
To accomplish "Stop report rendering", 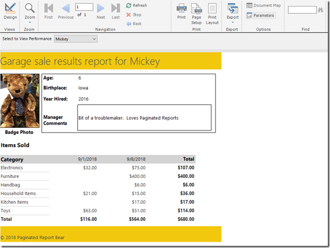I will [x=134, y=14].
